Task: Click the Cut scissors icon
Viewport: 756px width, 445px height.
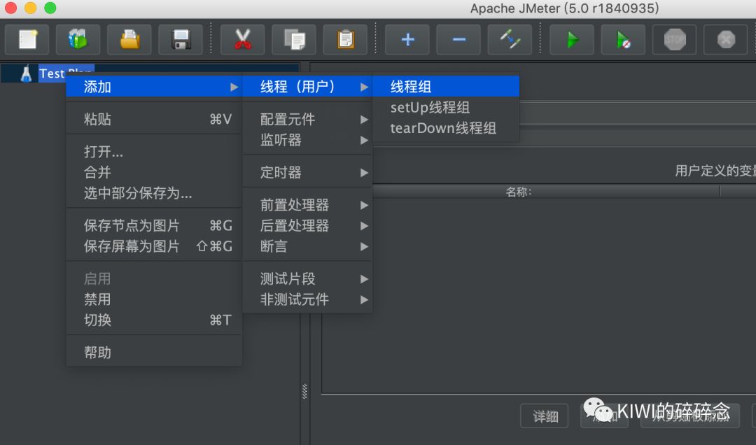Action: [x=242, y=40]
